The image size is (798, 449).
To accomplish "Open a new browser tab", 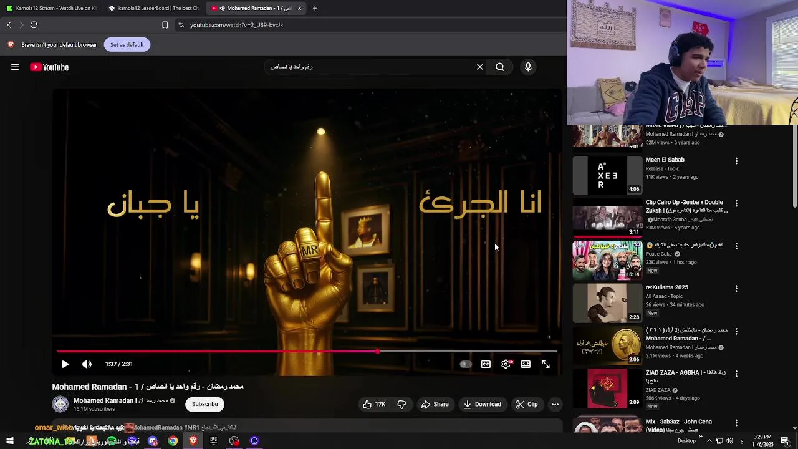I will (315, 8).
